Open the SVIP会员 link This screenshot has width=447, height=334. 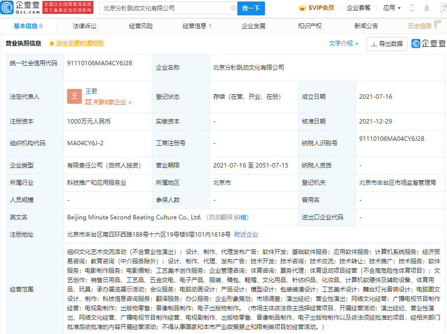(x=316, y=8)
